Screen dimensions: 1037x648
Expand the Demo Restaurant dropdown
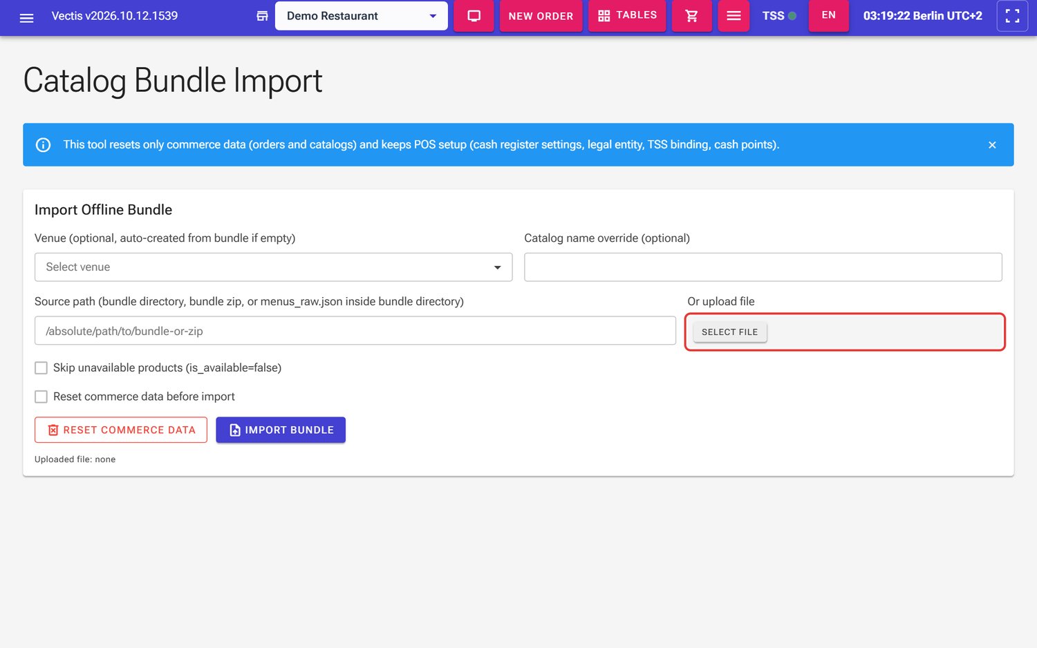tap(361, 16)
